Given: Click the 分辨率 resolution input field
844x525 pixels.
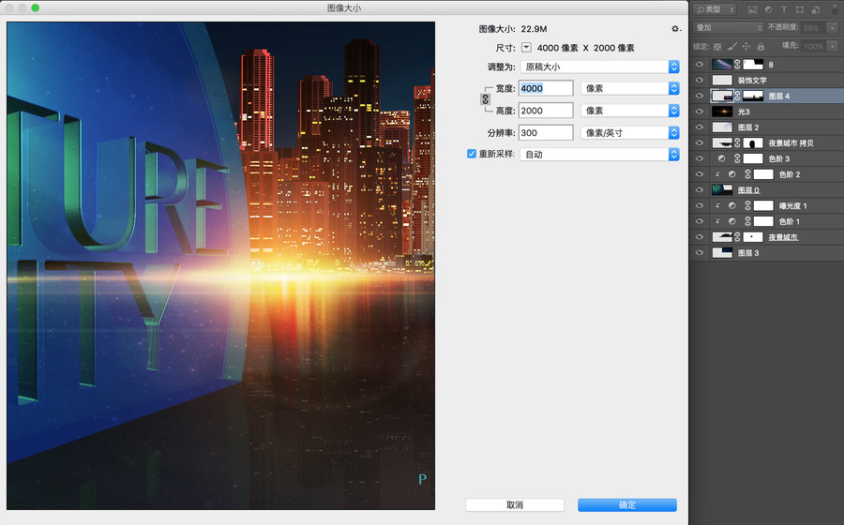Looking at the screenshot, I should (x=546, y=133).
